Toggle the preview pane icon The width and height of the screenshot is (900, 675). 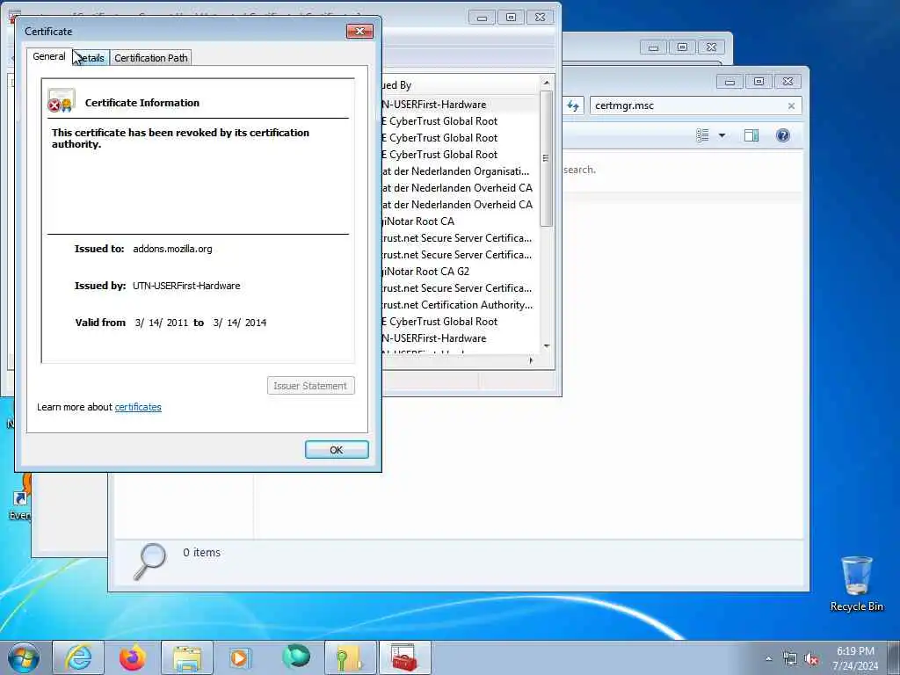pos(751,135)
